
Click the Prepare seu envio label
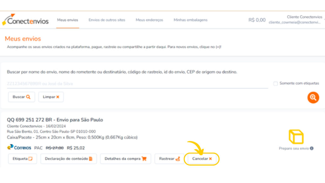pyautogui.click(x=294, y=148)
